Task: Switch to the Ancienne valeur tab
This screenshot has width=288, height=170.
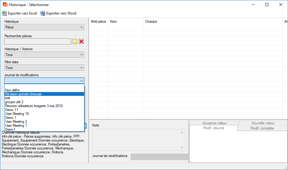Action: pos(214,123)
